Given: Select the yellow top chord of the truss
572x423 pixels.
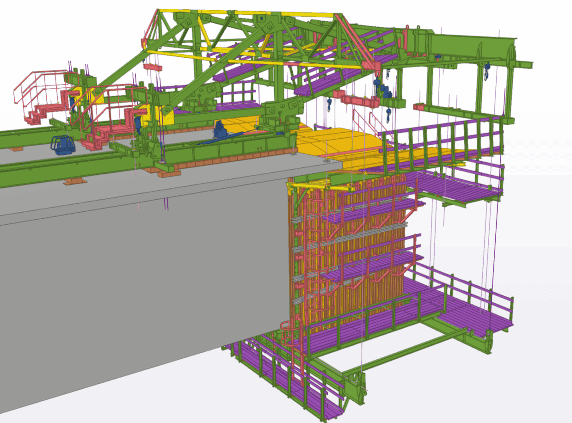Looking at the screenshot, I should tap(245, 12).
